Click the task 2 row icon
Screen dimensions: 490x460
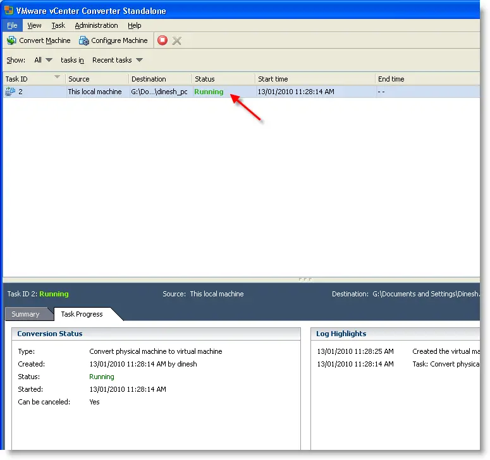[10, 92]
